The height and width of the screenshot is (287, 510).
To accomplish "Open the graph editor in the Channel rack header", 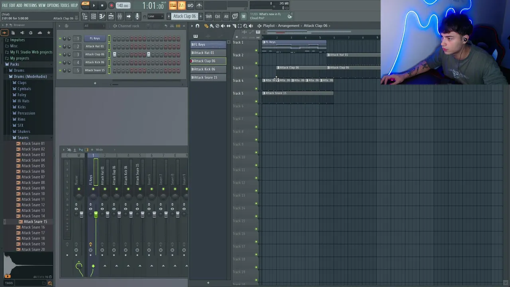I will [172, 26].
